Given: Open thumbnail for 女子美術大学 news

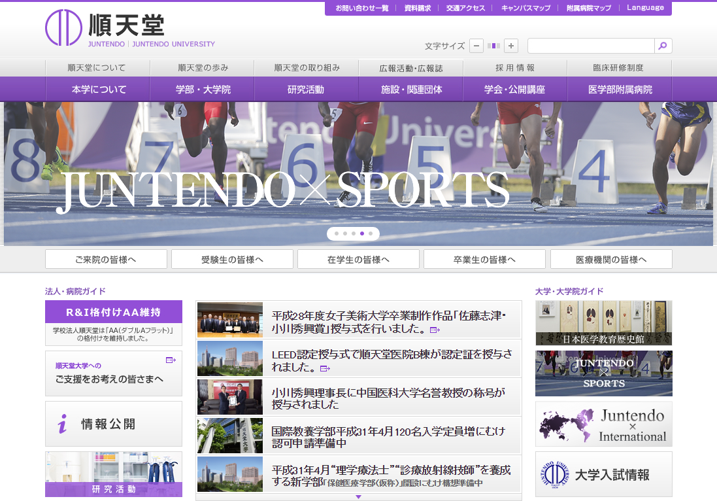Looking at the screenshot, I should tap(230, 320).
